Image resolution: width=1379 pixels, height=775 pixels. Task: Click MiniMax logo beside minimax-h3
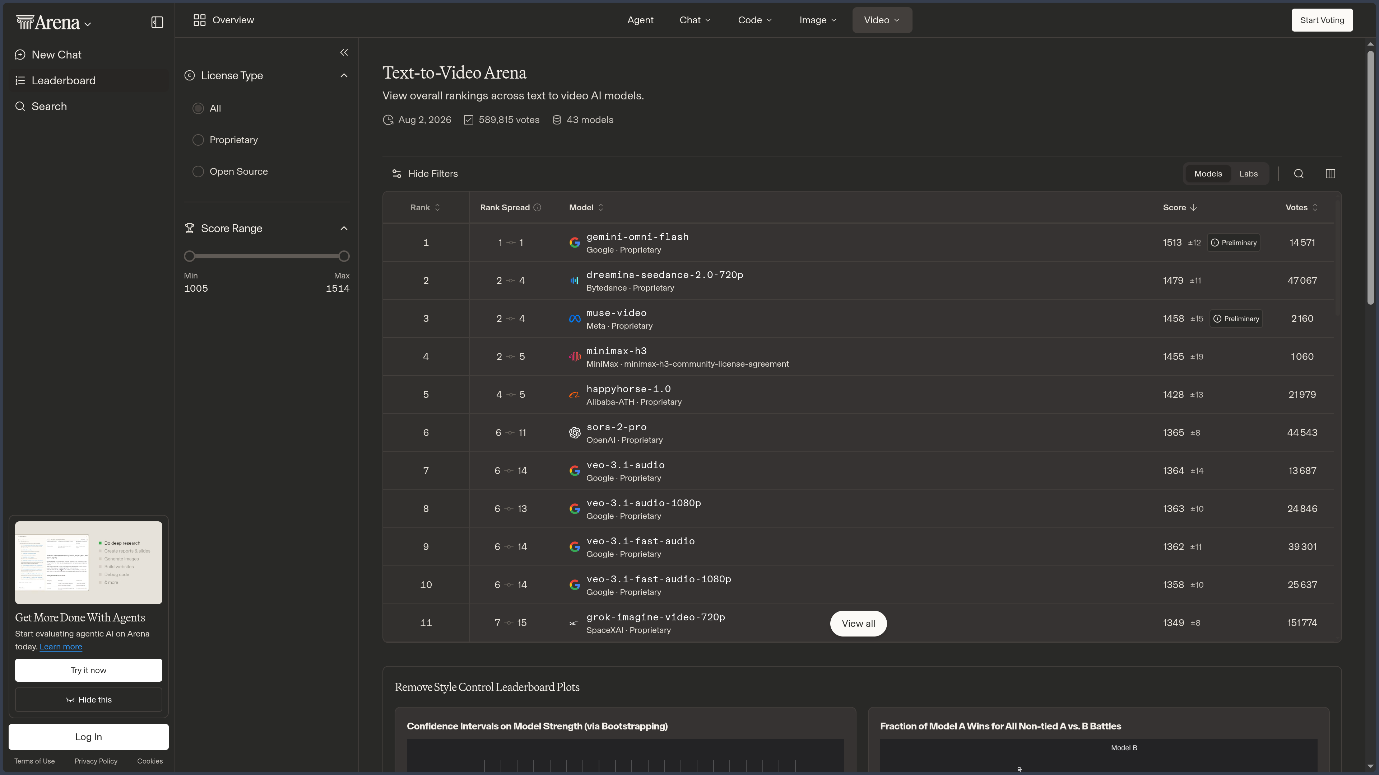pos(575,356)
